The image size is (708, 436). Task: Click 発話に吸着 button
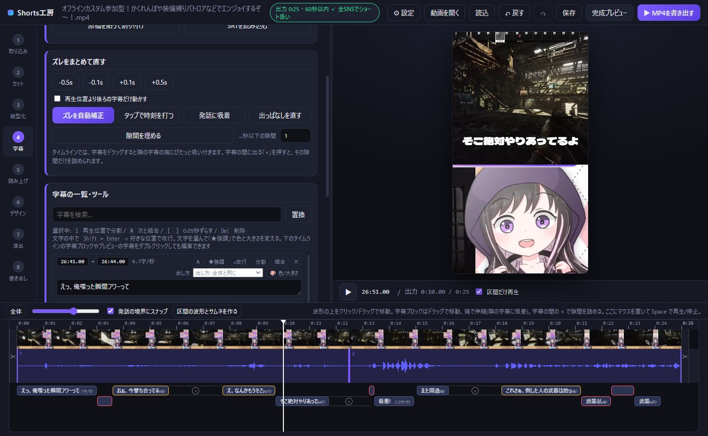coord(214,115)
